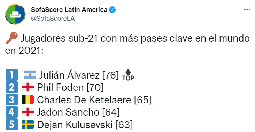255x132 pixels.
Task: Click the Dejan Kulusevski [63] line
Action: pos(85,125)
